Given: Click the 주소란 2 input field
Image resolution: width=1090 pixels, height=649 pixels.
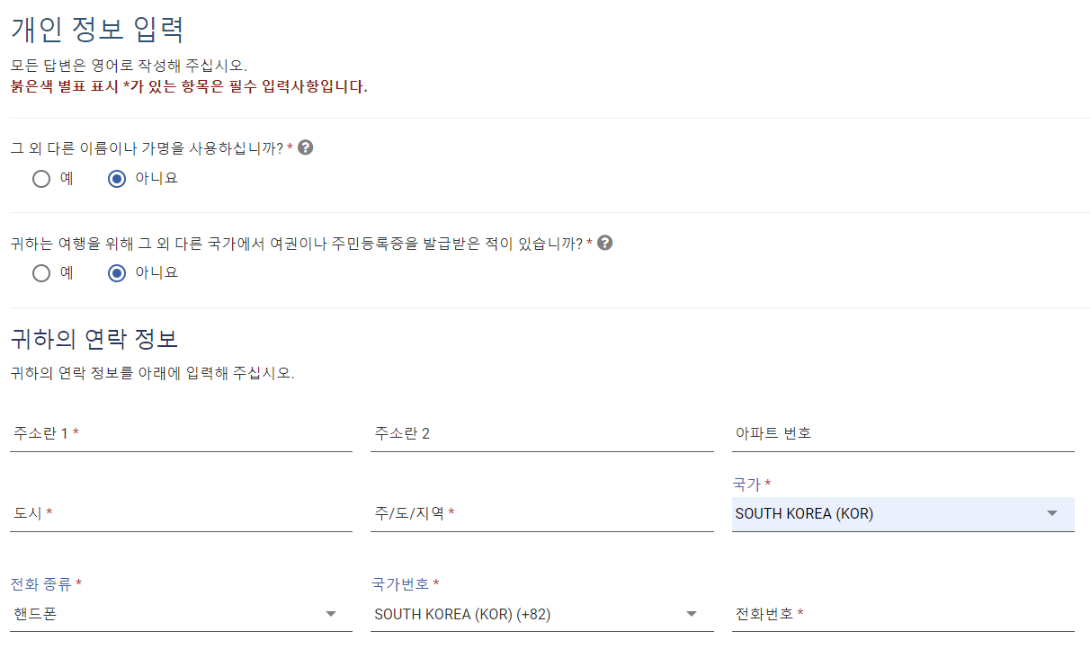Looking at the screenshot, I should pyautogui.click(x=540, y=434).
